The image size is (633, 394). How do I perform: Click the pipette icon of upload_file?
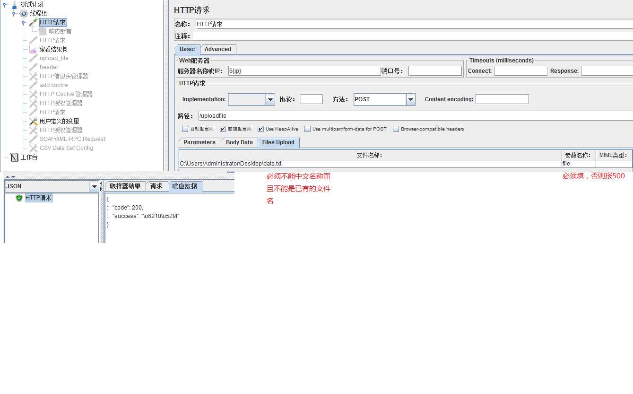33,58
